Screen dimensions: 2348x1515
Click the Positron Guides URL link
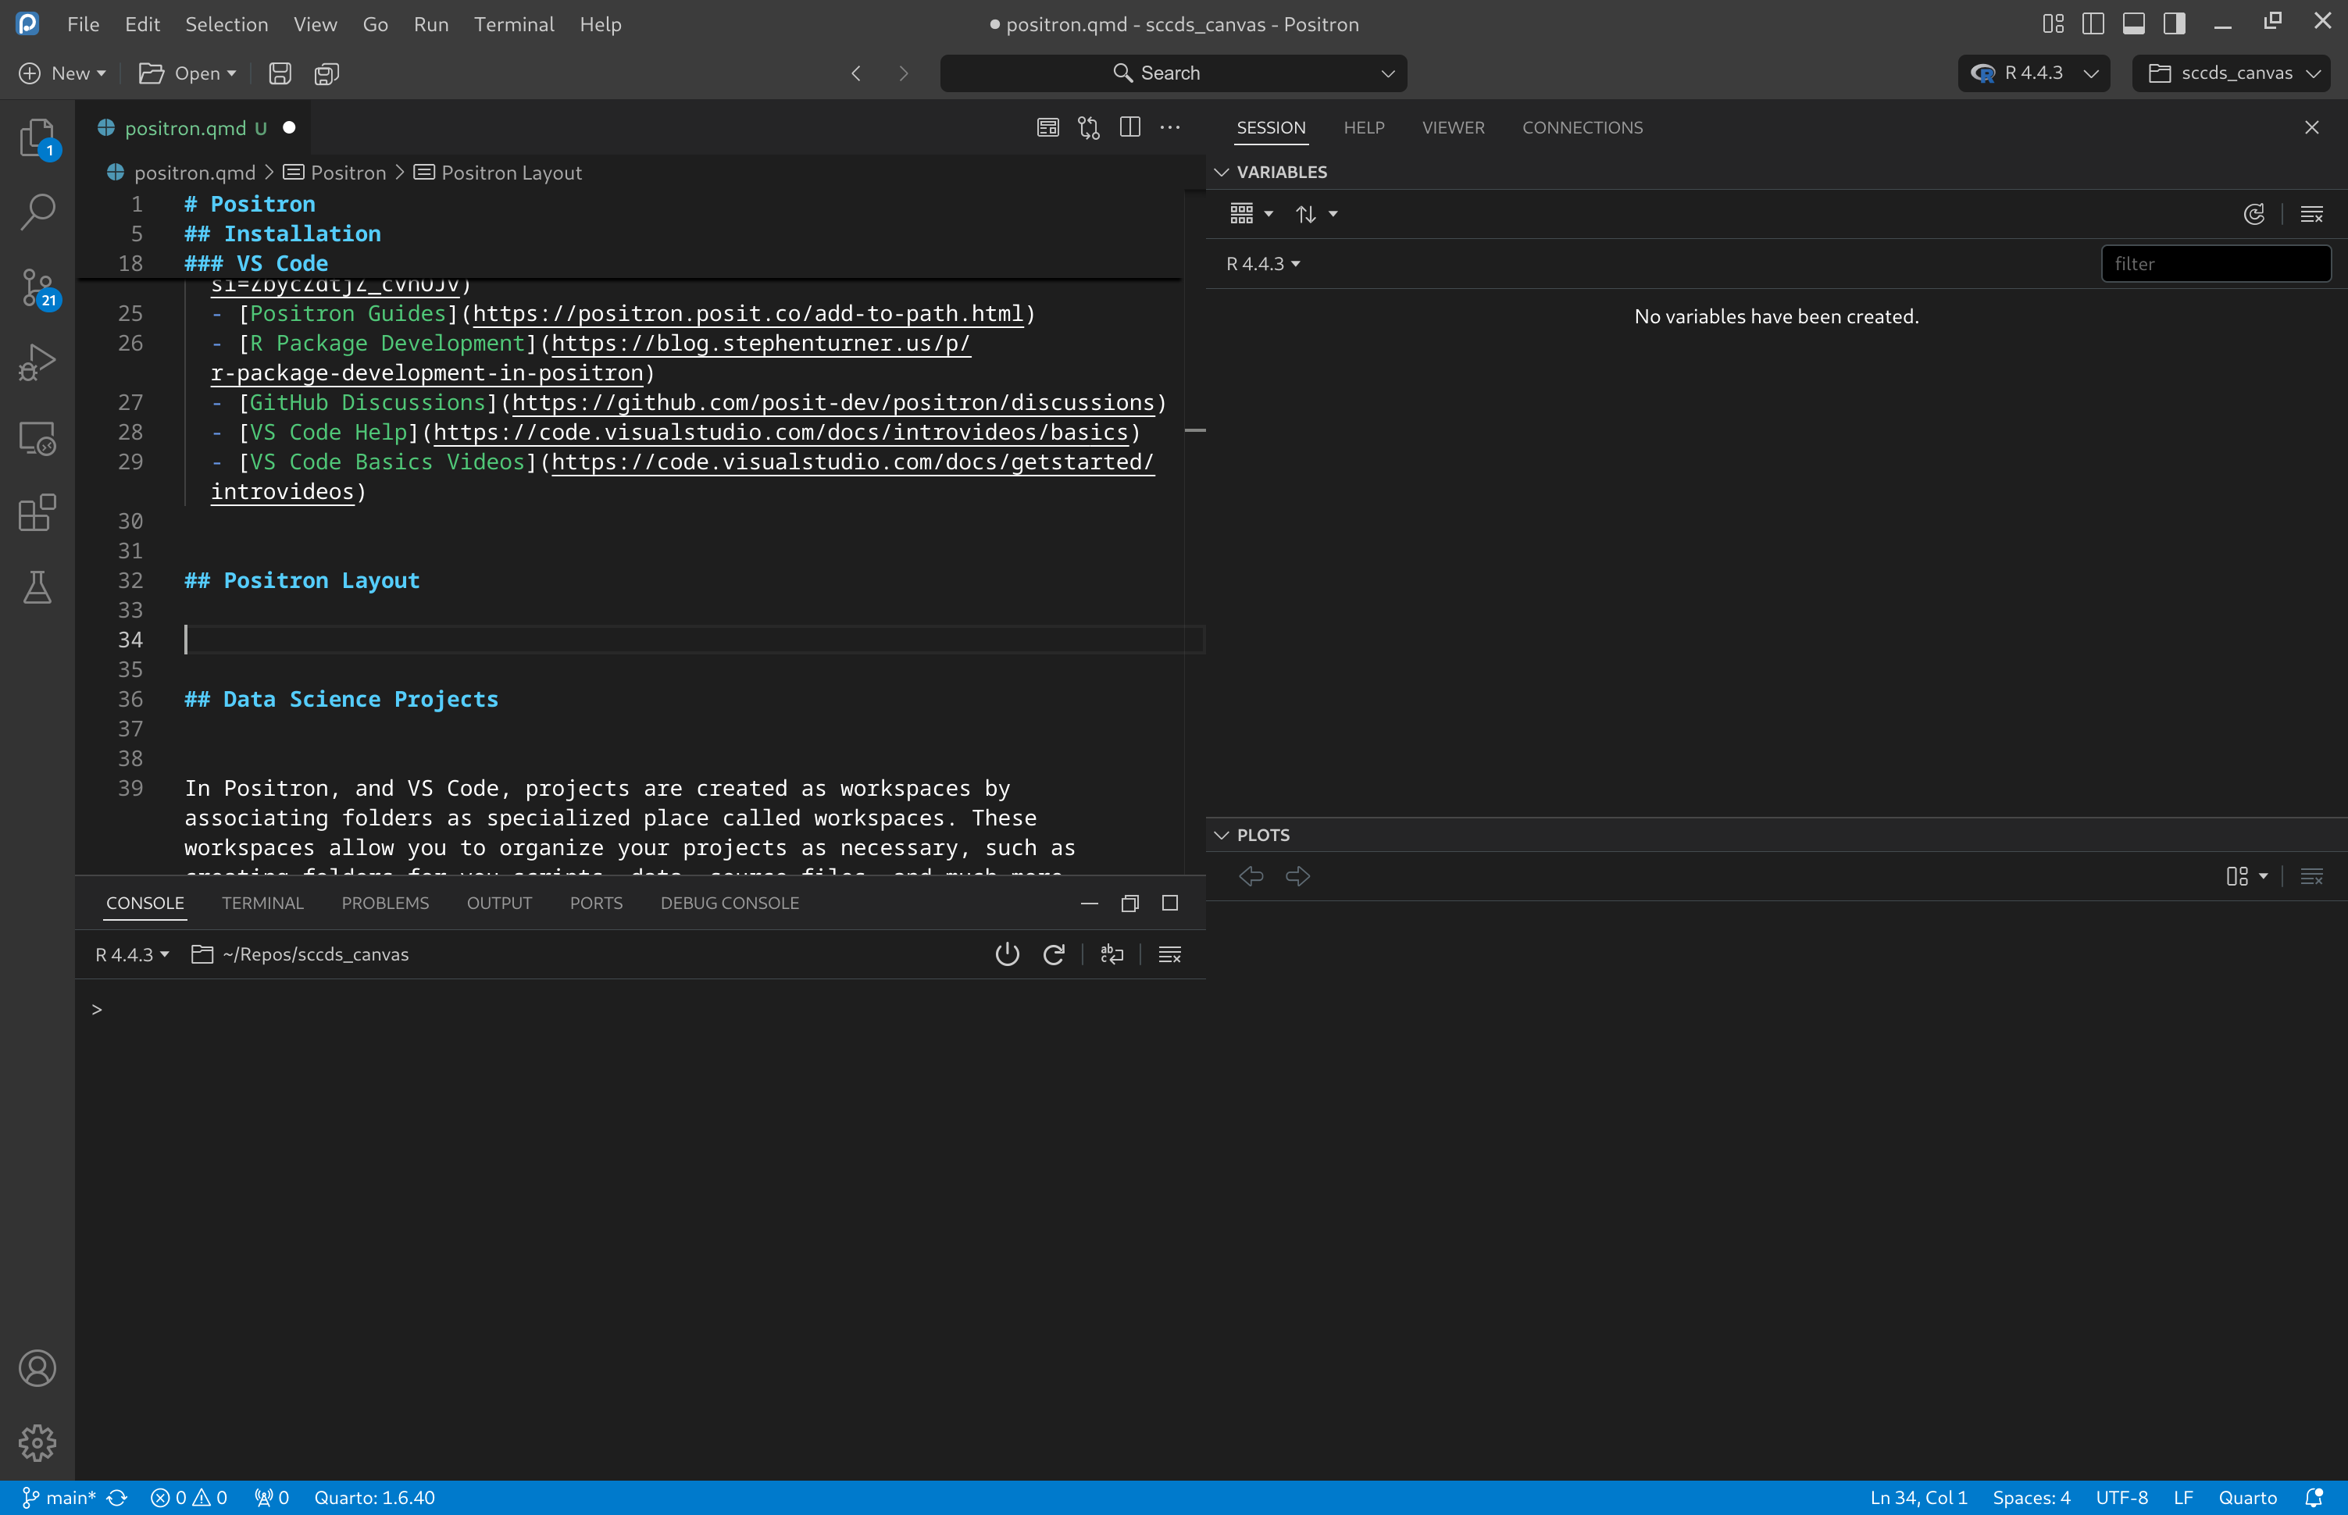[x=748, y=314]
